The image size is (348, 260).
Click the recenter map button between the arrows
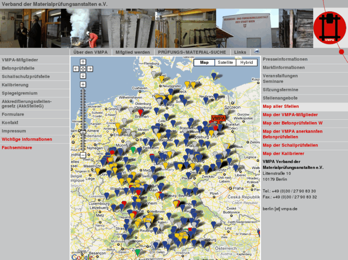tap(83, 69)
